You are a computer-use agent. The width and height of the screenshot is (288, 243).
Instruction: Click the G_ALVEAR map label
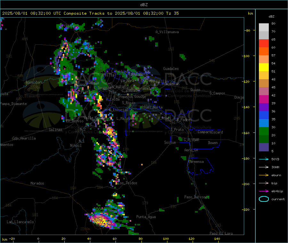[x=191, y=140]
